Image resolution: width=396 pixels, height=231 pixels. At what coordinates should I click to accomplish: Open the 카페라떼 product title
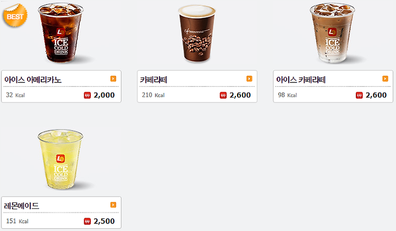click(153, 80)
